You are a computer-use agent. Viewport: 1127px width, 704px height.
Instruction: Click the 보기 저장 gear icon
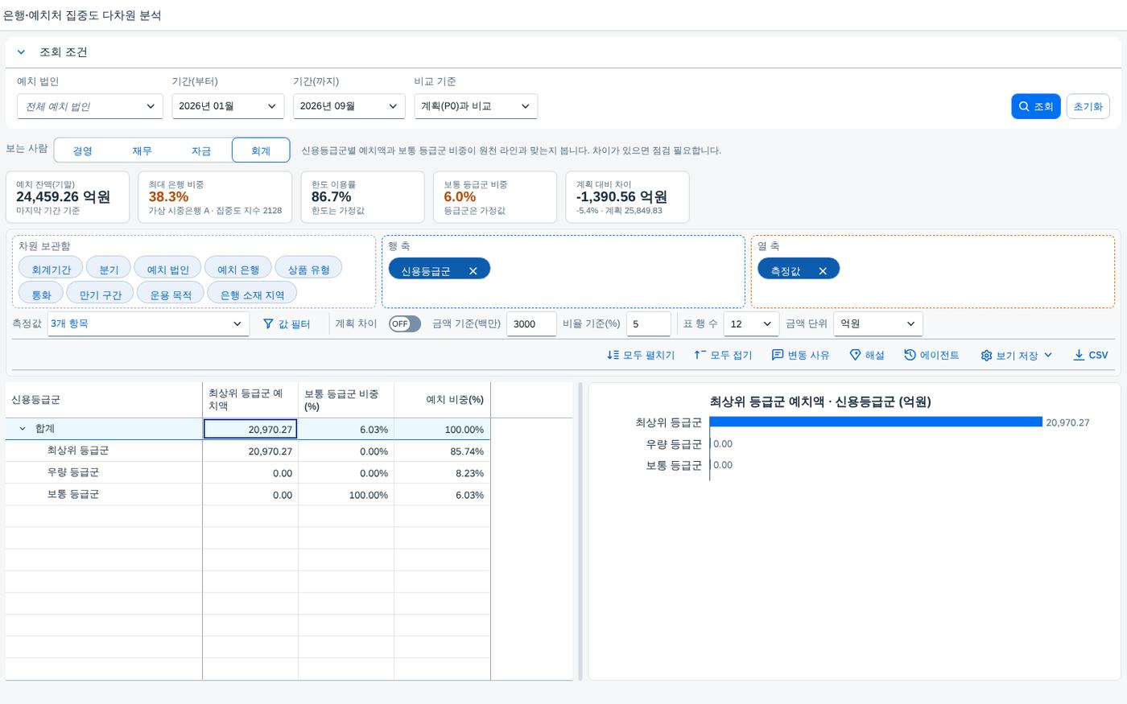pyautogui.click(x=986, y=356)
